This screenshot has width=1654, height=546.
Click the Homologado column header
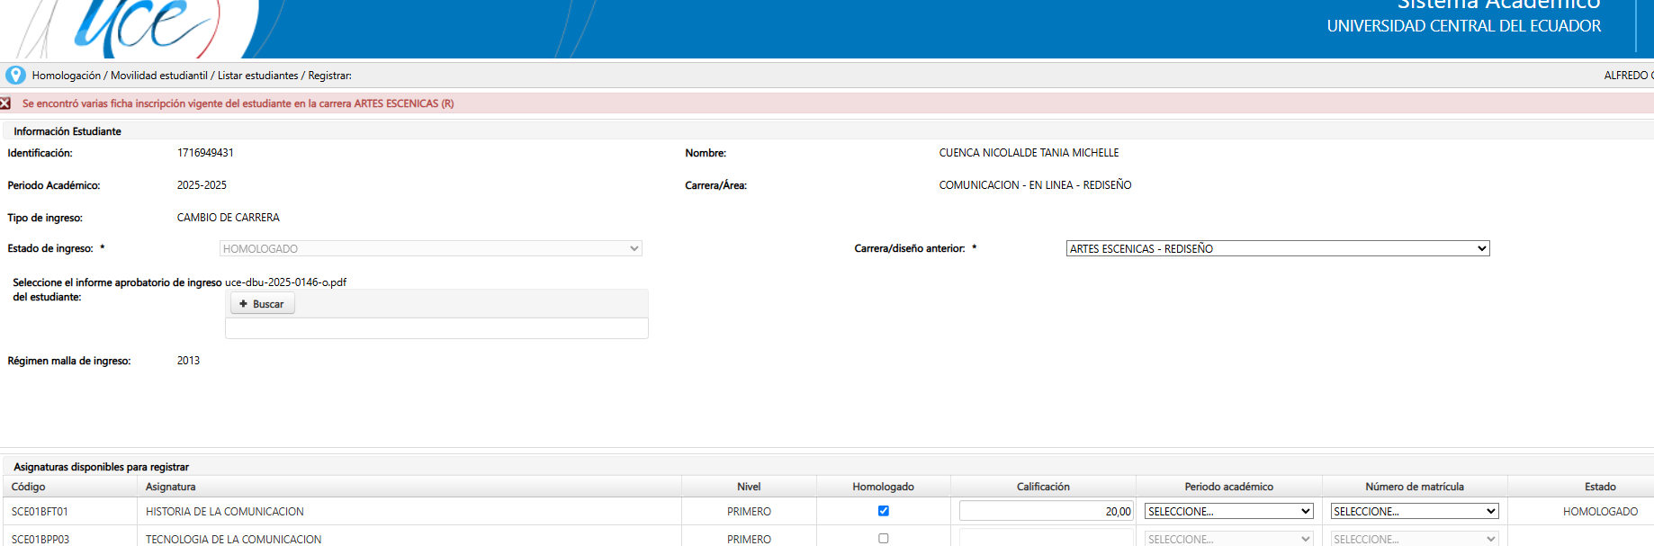point(884,487)
